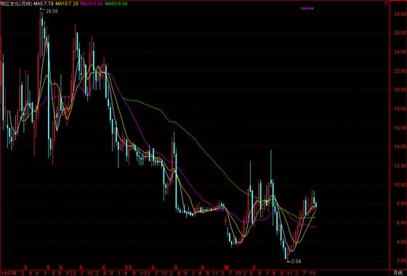
Task: Select the purple MA20 indicator label
Action: pos(92,4)
